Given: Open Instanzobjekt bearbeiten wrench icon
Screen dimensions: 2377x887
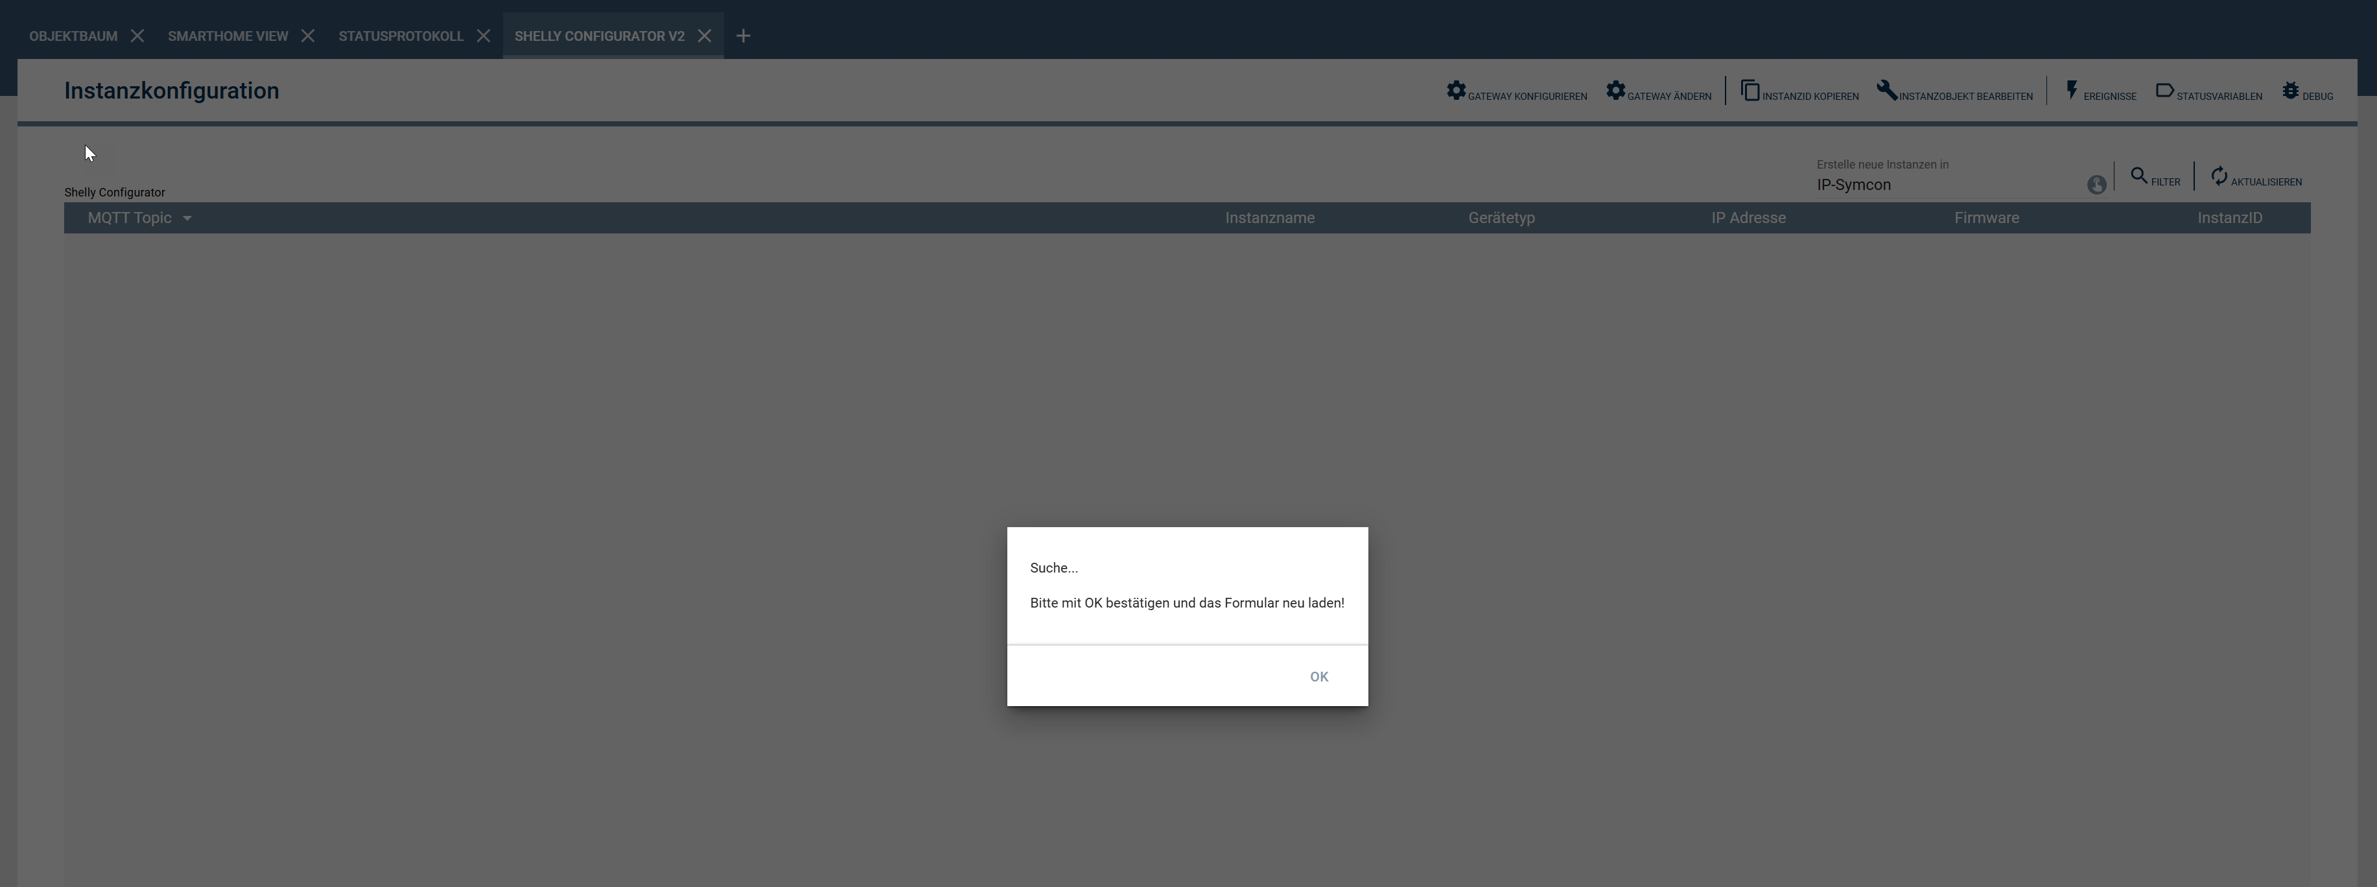Looking at the screenshot, I should pos(1886,91).
